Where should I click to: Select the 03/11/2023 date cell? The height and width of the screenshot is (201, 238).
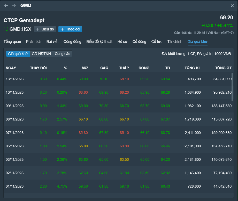pos(14,159)
